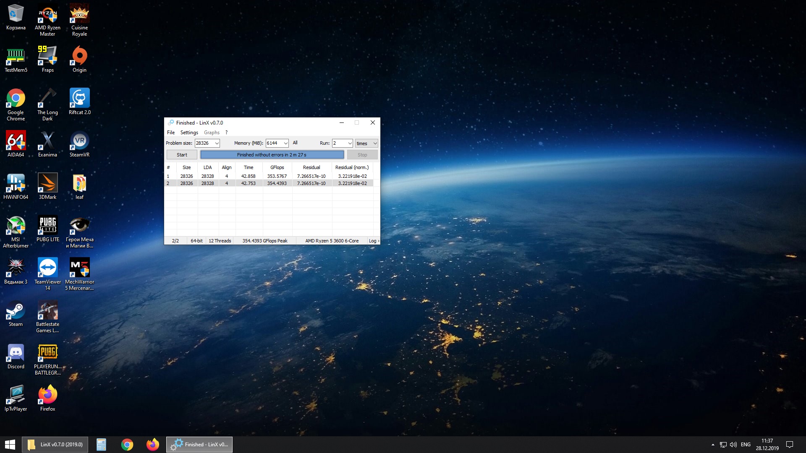
Task: Open the Run count dropdown
Action: (x=350, y=143)
